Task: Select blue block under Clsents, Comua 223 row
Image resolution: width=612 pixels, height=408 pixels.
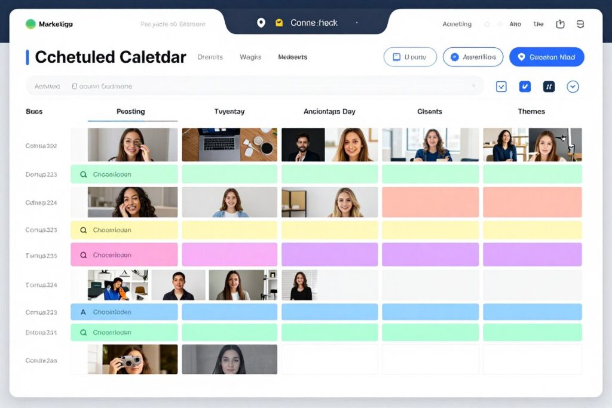Action: (430, 312)
